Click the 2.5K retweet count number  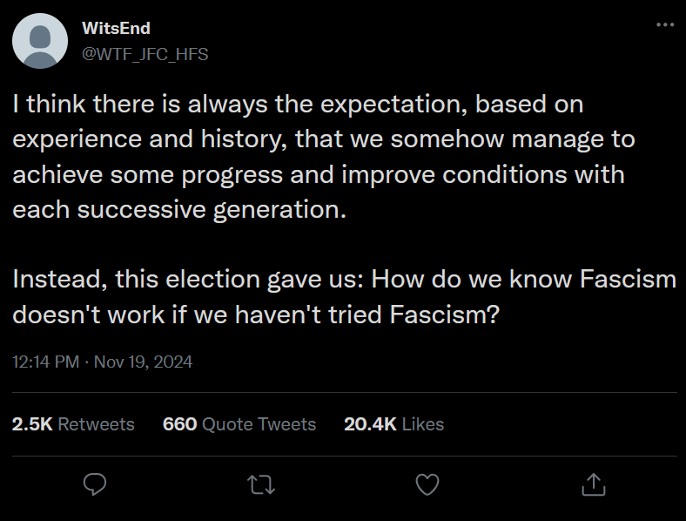pyautogui.click(x=32, y=424)
